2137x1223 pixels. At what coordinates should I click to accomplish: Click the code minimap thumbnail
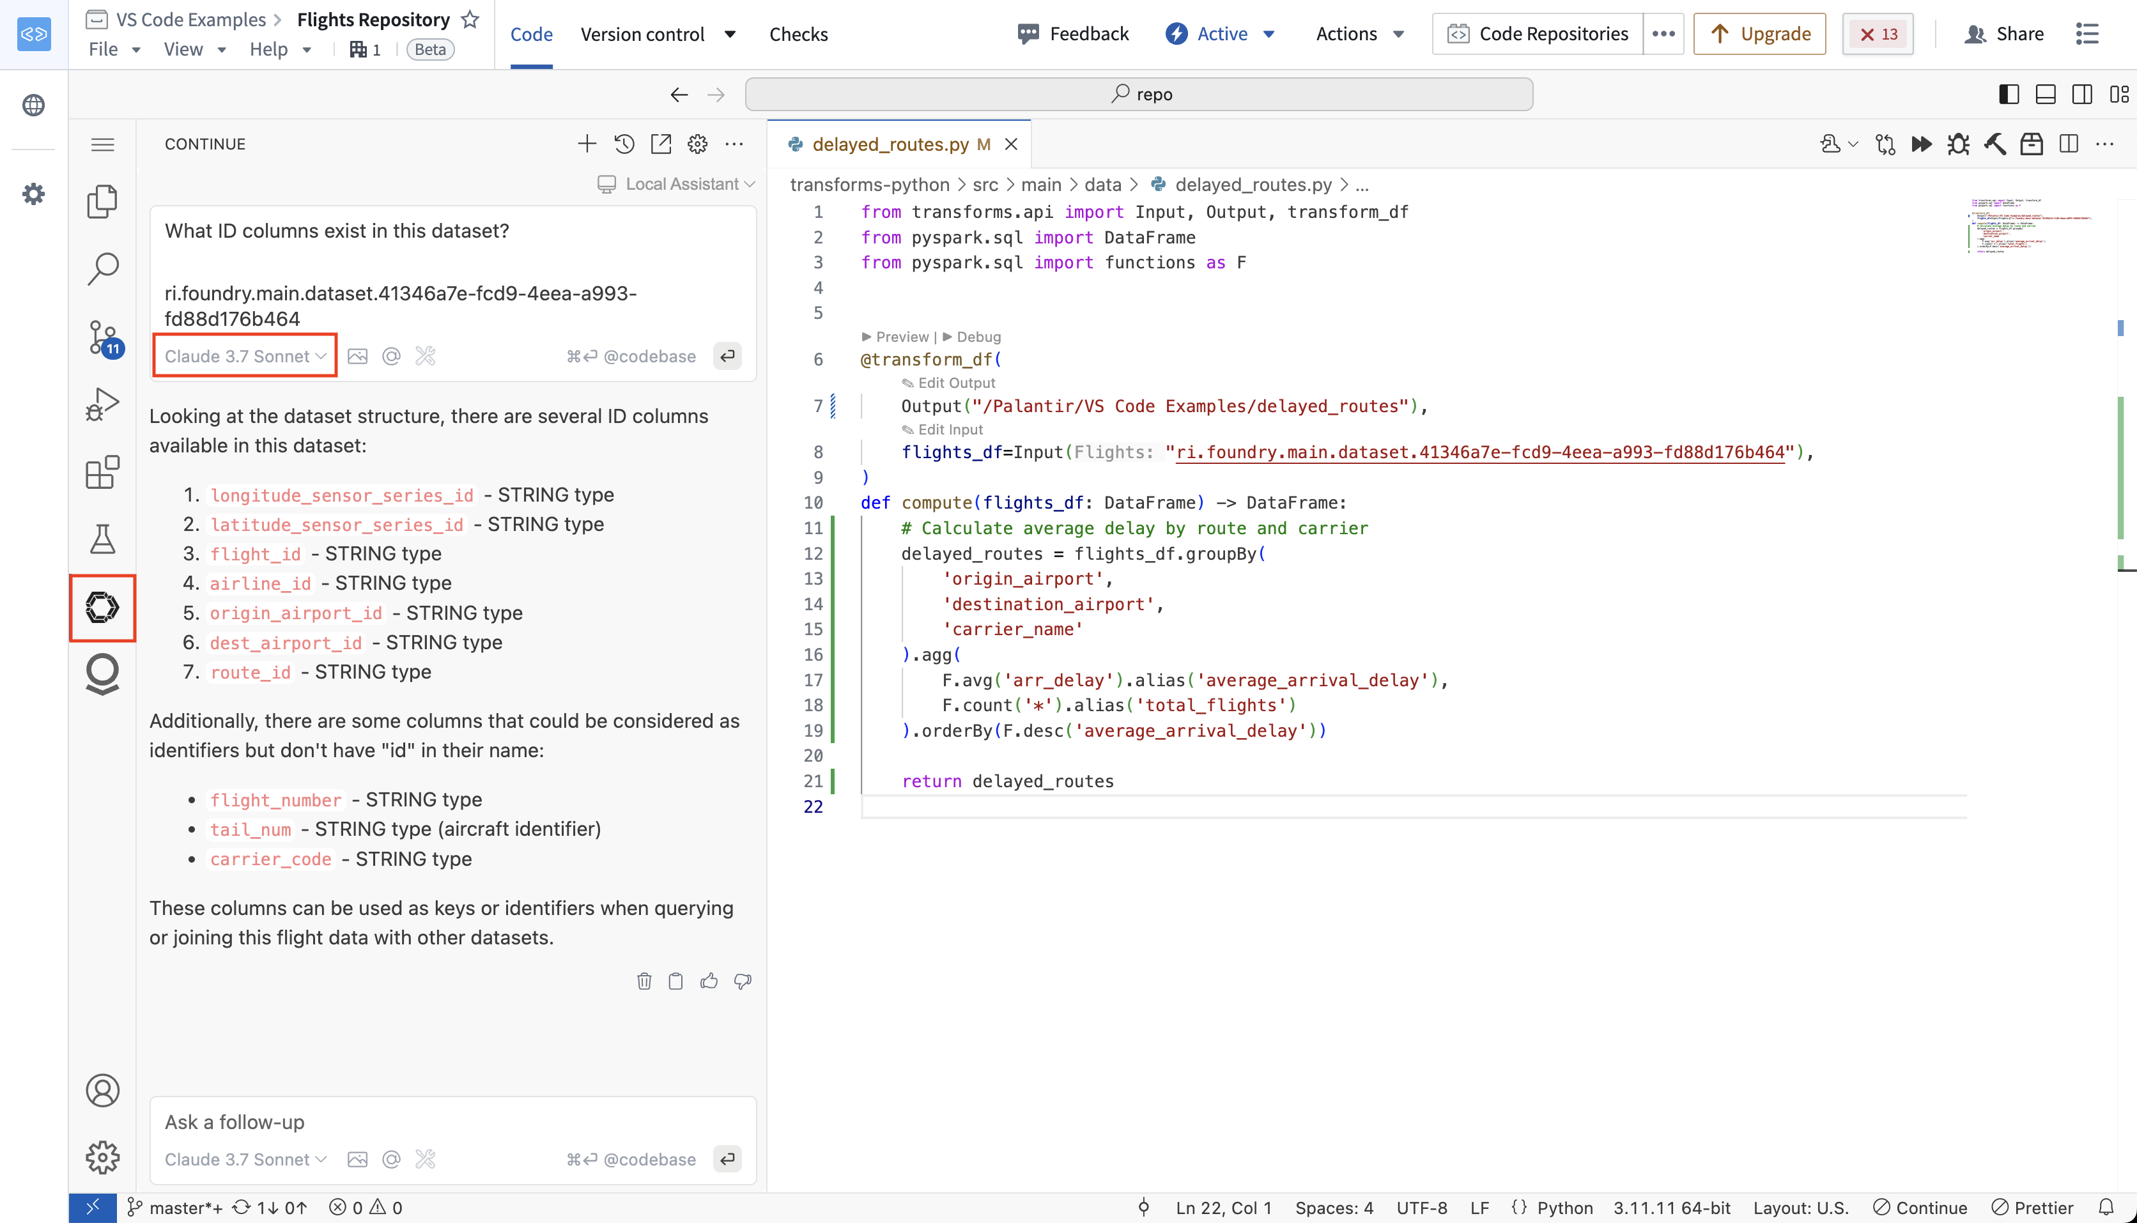tap(2031, 225)
